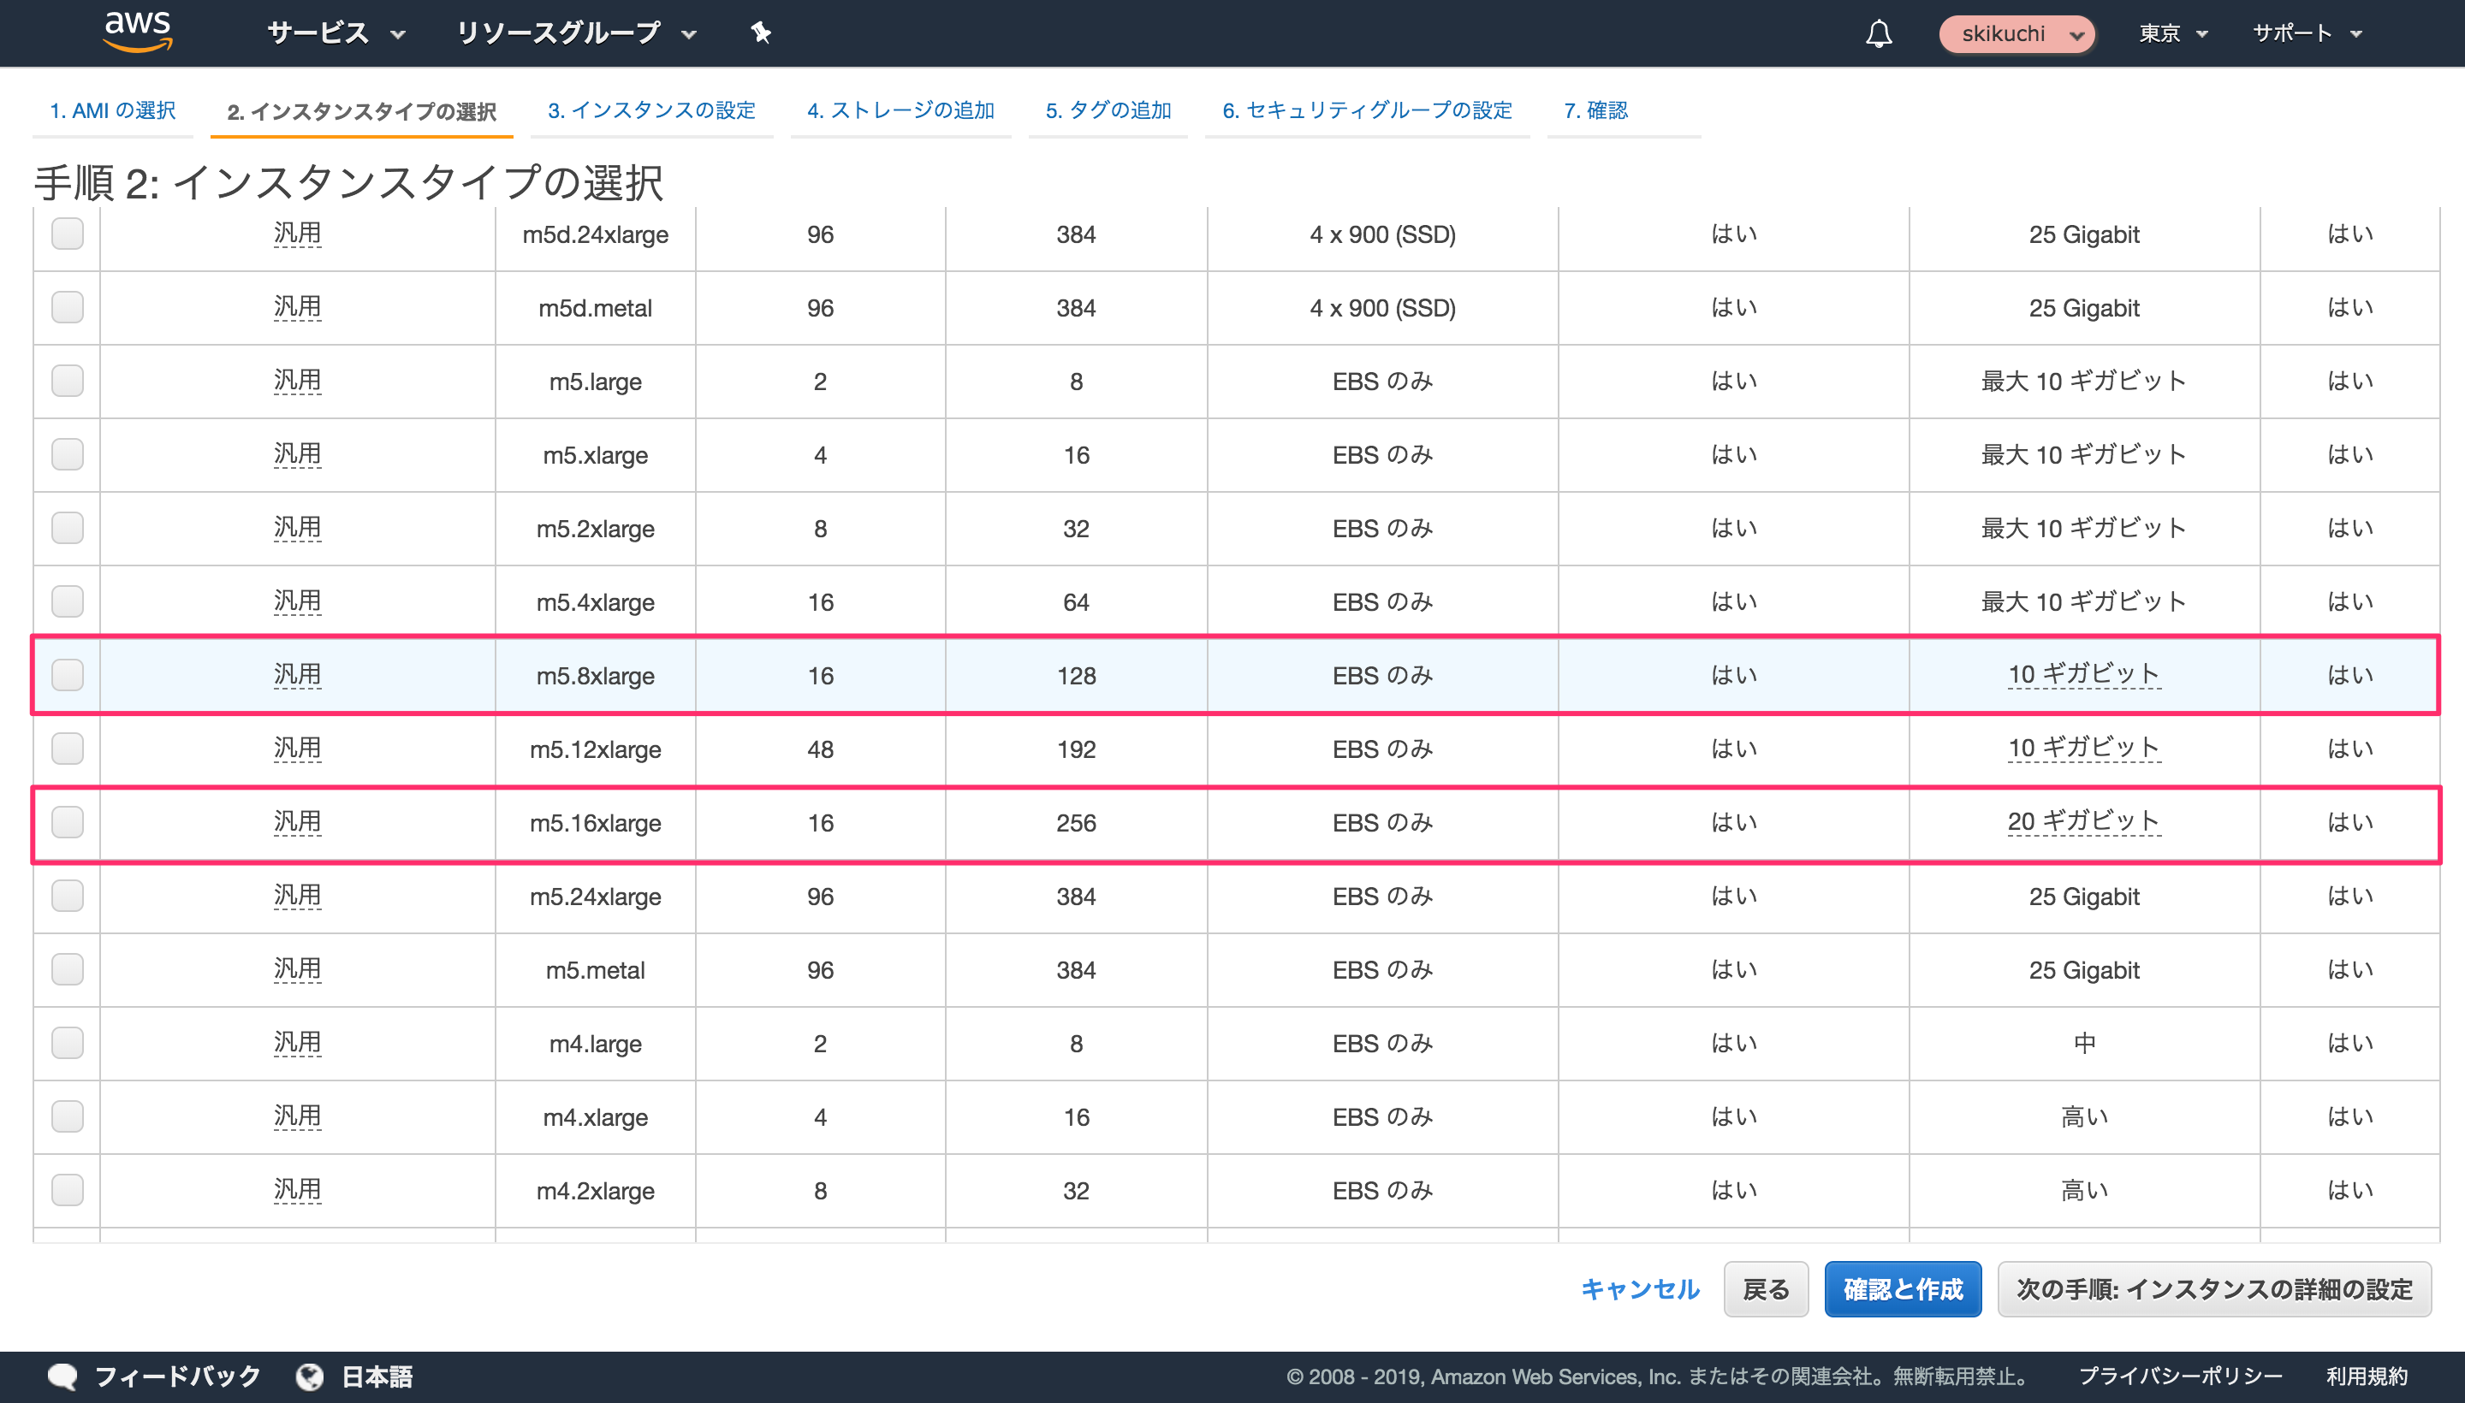Open the サポート dropdown menu
The height and width of the screenshot is (1403, 2465).
pyautogui.click(x=2307, y=33)
